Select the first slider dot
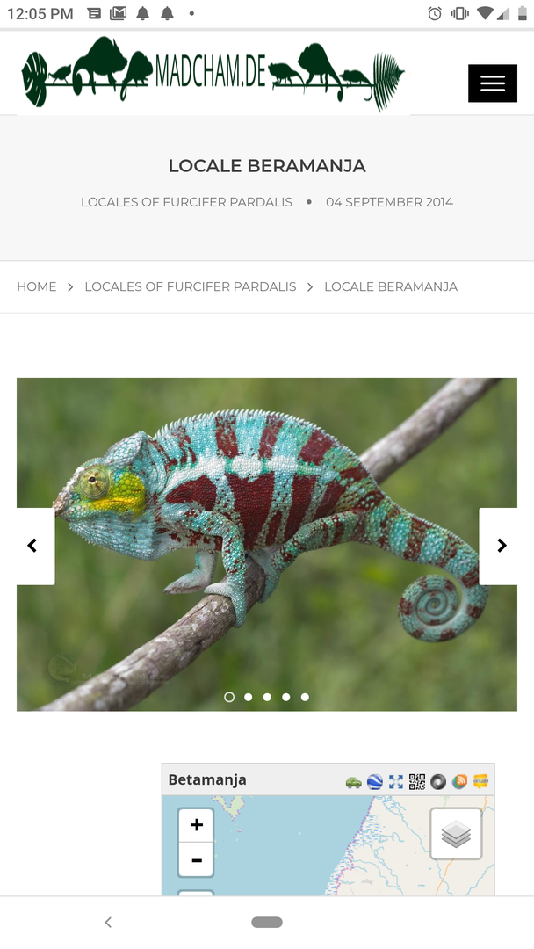Image resolution: width=534 pixels, height=949 pixels. pyautogui.click(x=229, y=697)
